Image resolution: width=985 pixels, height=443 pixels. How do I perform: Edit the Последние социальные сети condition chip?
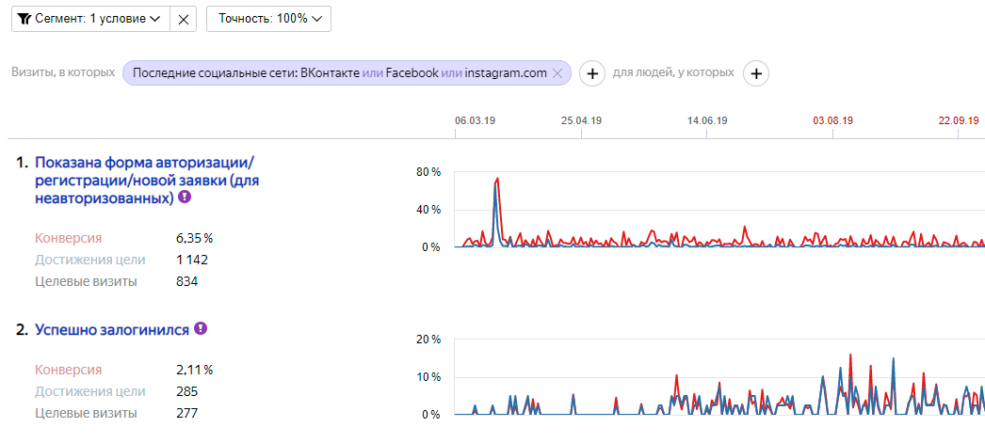[339, 72]
